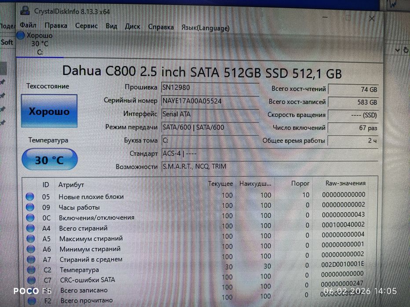
Task: Select the Новые плохие блоки row
Action: pos(200,196)
